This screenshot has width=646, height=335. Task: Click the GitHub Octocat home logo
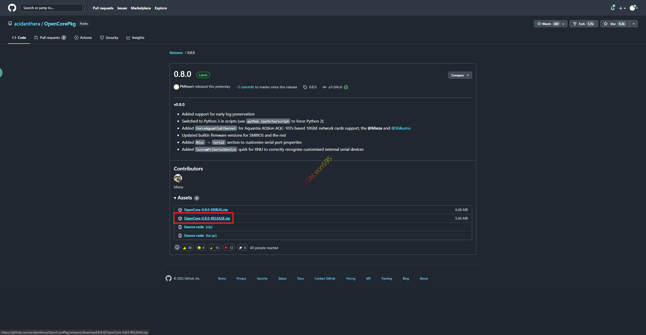pos(12,8)
